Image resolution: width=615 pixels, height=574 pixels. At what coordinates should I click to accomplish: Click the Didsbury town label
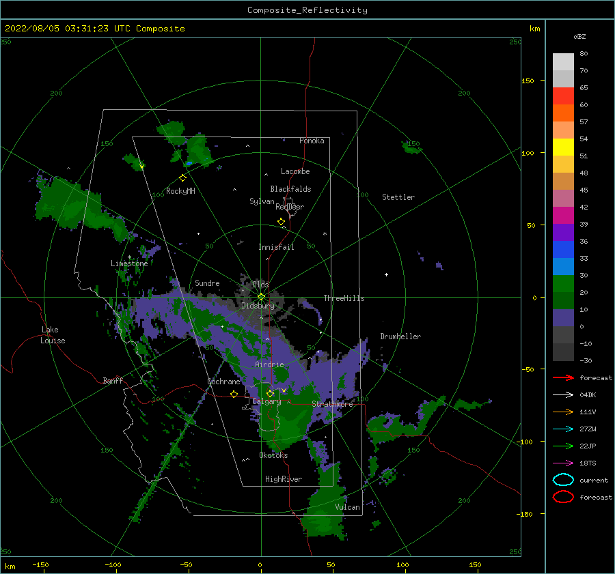point(258,306)
